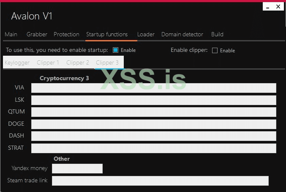
Task: Focus the VIA address field
Action: click(154, 88)
